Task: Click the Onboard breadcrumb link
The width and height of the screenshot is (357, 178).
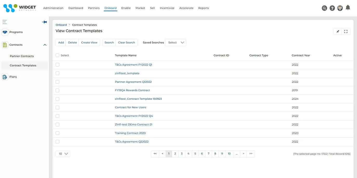Action: 61,25
